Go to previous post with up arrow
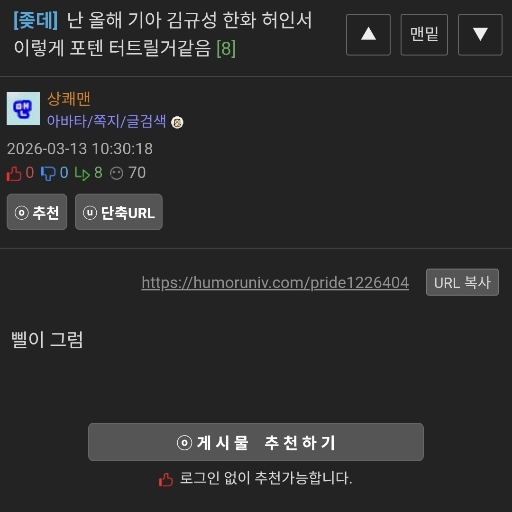This screenshot has width=512, height=512. [368, 35]
